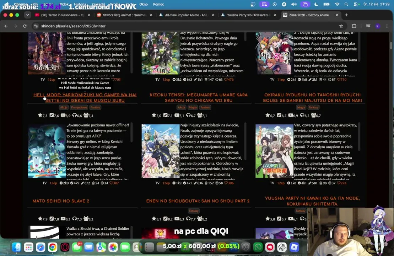The width and height of the screenshot is (394, 256).
Task: Open Kizoku Tensei: Megumareta Umare title link
Action: tap(199, 97)
